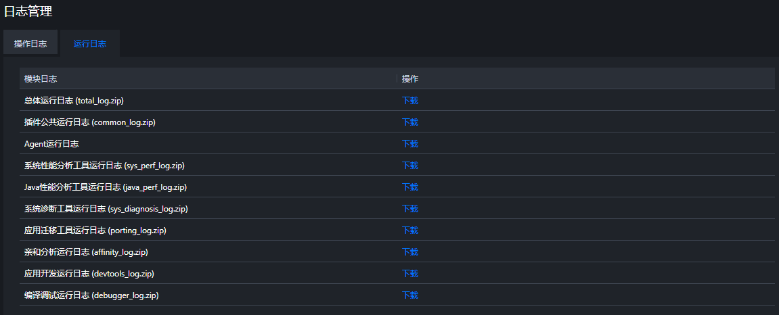The height and width of the screenshot is (315, 779).
Task: Select the Agent运行日志 row name
Action: [x=51, y=144]
